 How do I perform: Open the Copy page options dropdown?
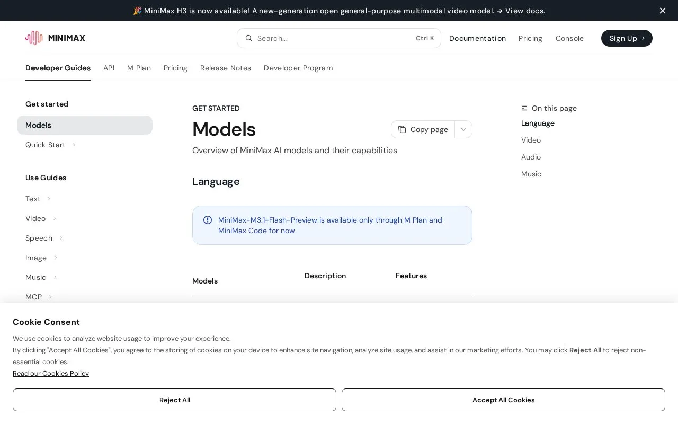(463, 129)
